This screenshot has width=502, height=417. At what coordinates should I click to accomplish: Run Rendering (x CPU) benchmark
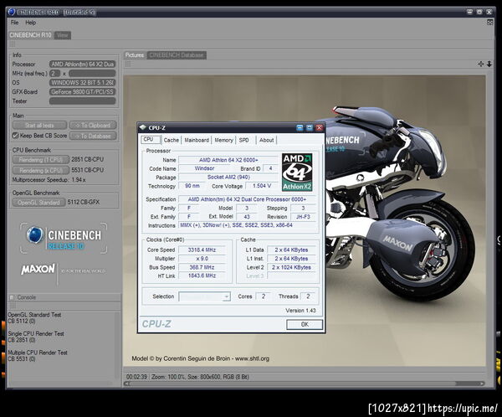41,170
